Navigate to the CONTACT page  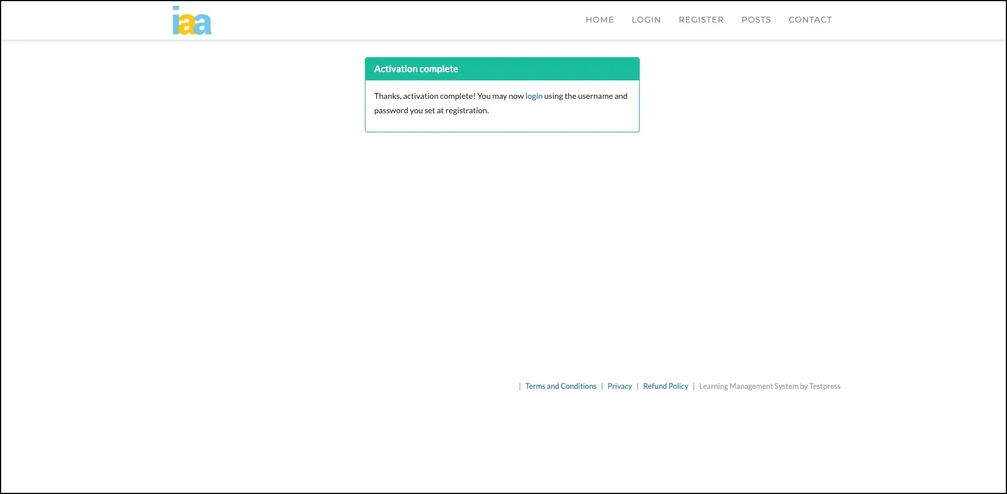tap(810, 20)
